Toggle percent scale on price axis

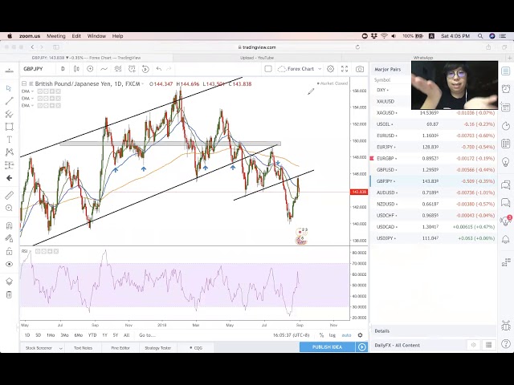[320, 334]
